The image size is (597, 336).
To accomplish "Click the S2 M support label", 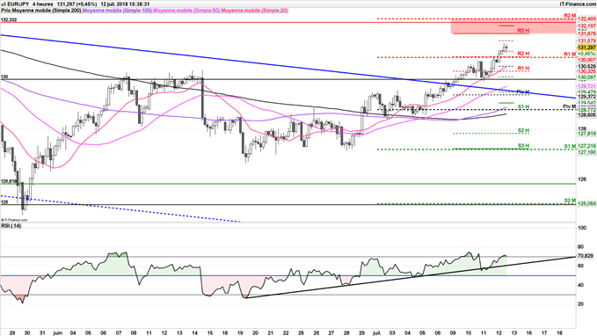I will click(x=570, y=201).
